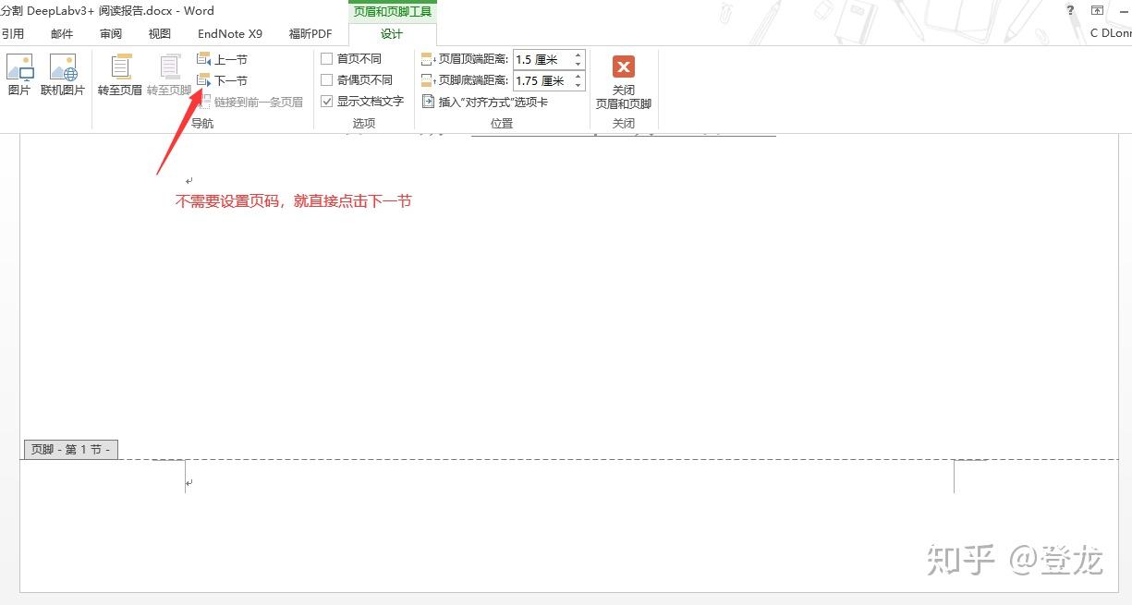
Task: Close header and footer with 关闭页眉和页脚
Action: point(624,81)
